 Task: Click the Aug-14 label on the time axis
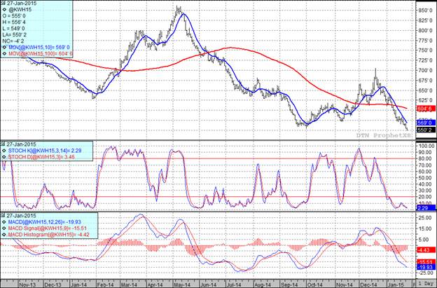[x=262, y=284]
